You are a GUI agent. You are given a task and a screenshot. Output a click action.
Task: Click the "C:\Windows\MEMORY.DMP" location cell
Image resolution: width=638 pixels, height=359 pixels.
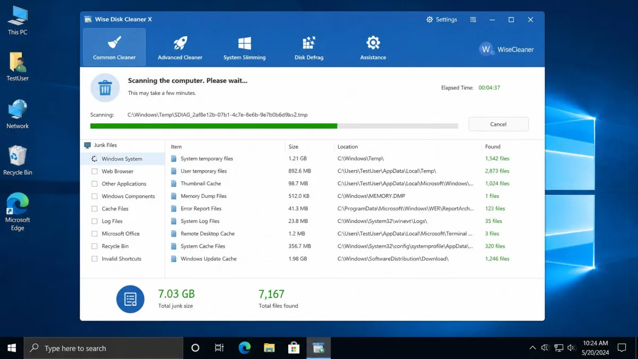(x=371, y=196)
